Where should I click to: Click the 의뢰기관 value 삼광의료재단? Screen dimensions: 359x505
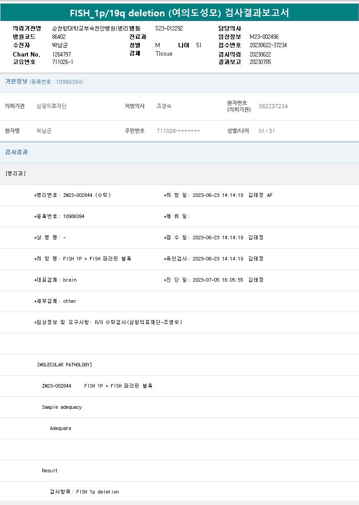tap(52, 106)
